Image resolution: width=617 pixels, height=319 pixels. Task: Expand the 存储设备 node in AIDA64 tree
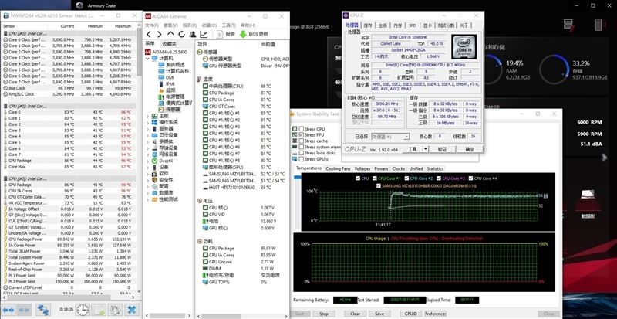click(x=148, y=148)
